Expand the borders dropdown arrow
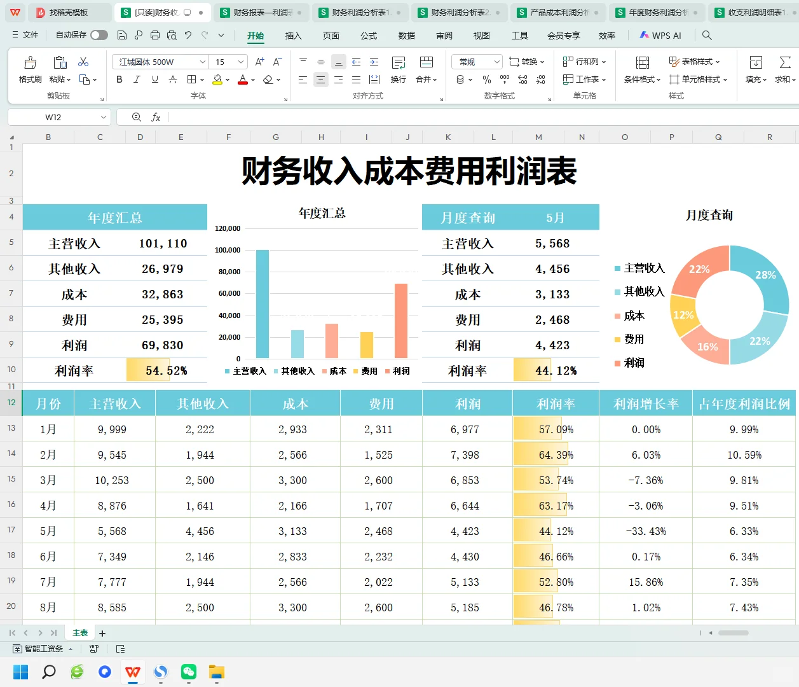 pyautogui.click(x=202, y=80)
